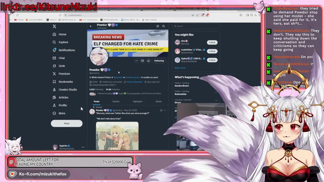
Task: Open three-dot menu on pinned post
Action: point(165,110)
